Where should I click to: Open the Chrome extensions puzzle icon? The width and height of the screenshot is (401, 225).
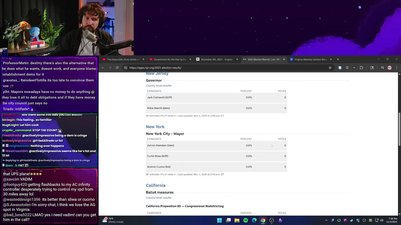(361, 67)
